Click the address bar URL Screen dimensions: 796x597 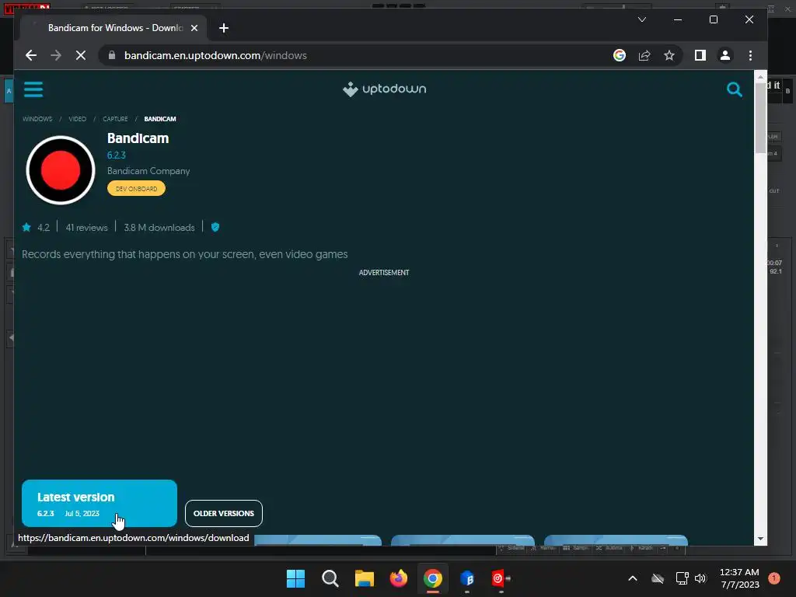pos(216,55)
